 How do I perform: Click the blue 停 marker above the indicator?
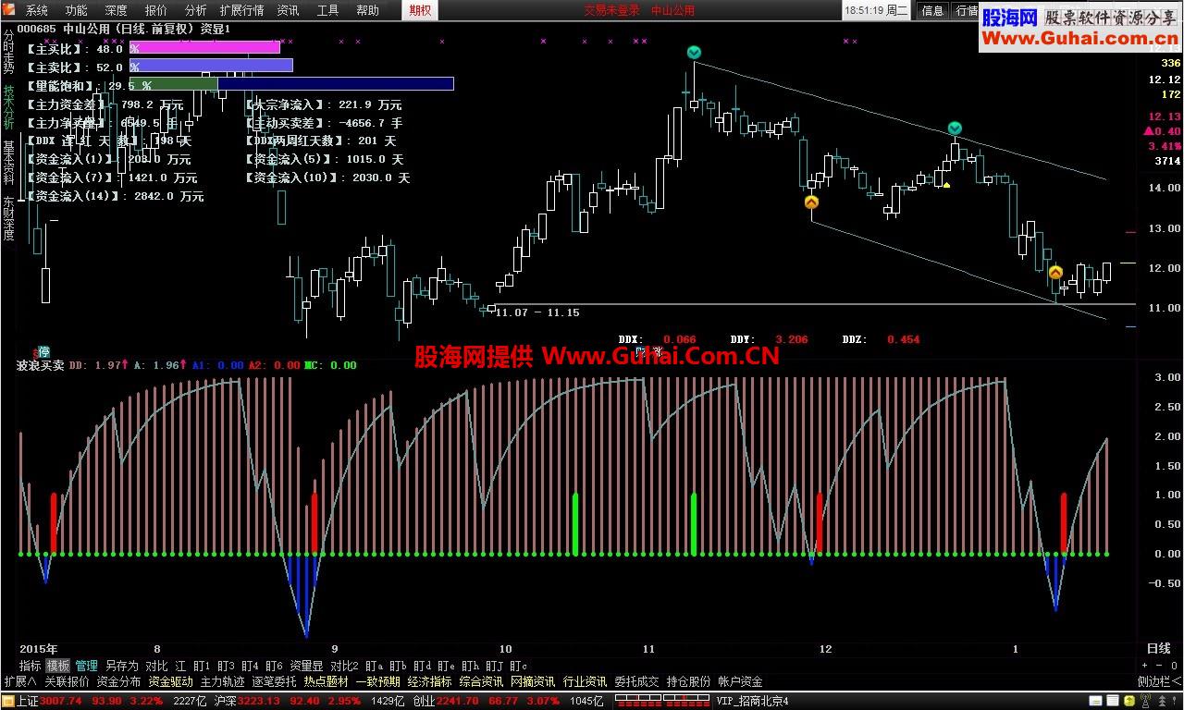[43, 351]
